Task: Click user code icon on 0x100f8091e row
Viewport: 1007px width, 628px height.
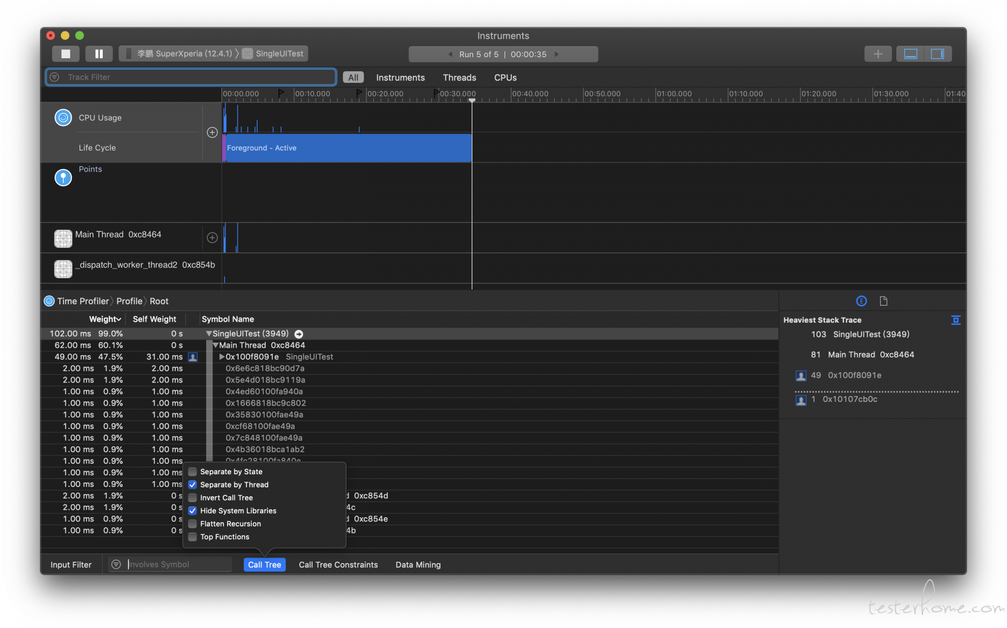Action: [x=192, y=357]
